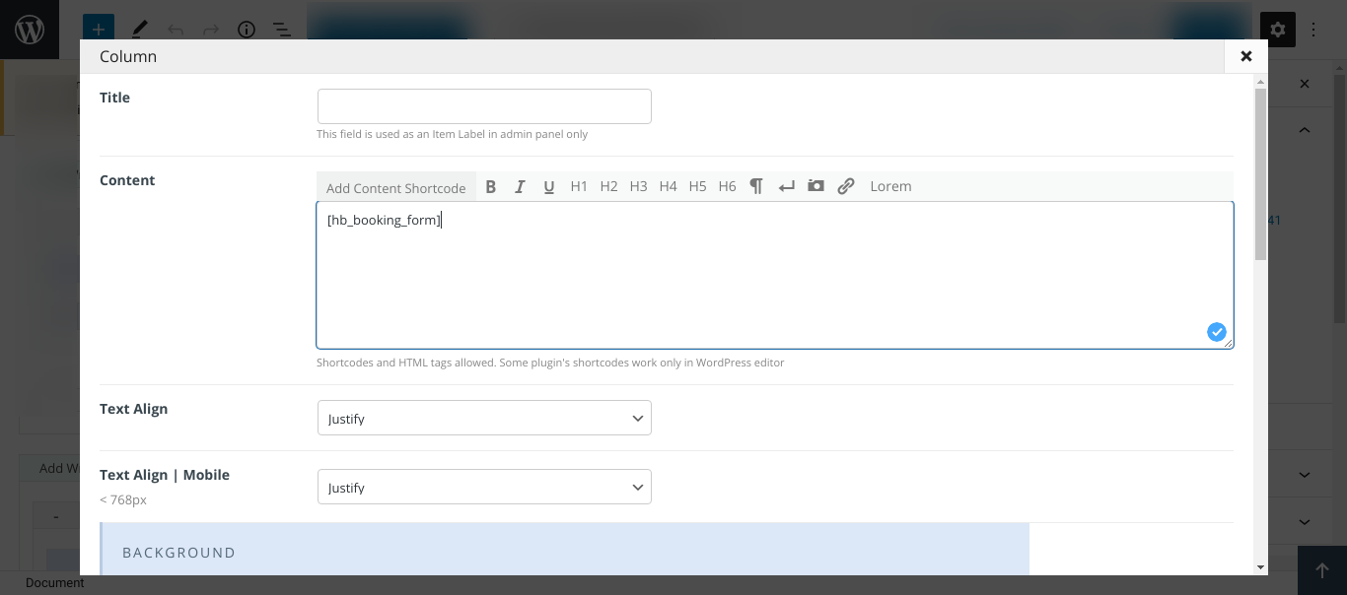The width and height of the screenshot is (1347, 595).
Task: Expand the Background section header
Action: coord(565,552)
